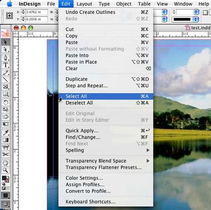Select the Free Transform tool
This screenshot has height=210, width=211.
(6, 124)
